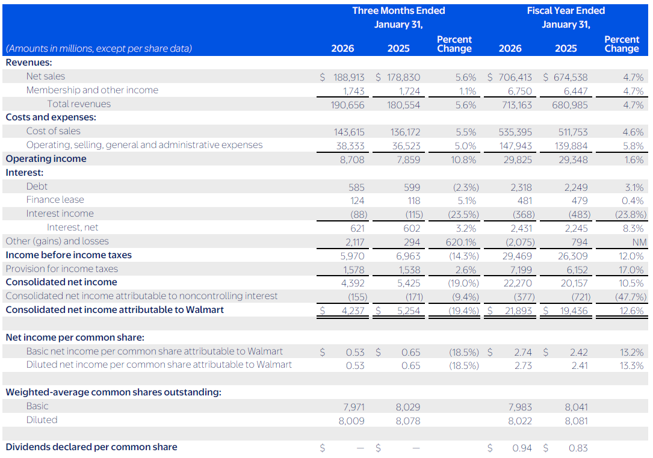Select the 'Net income per common share:' heading
The image size is (653, 458).
75,337
